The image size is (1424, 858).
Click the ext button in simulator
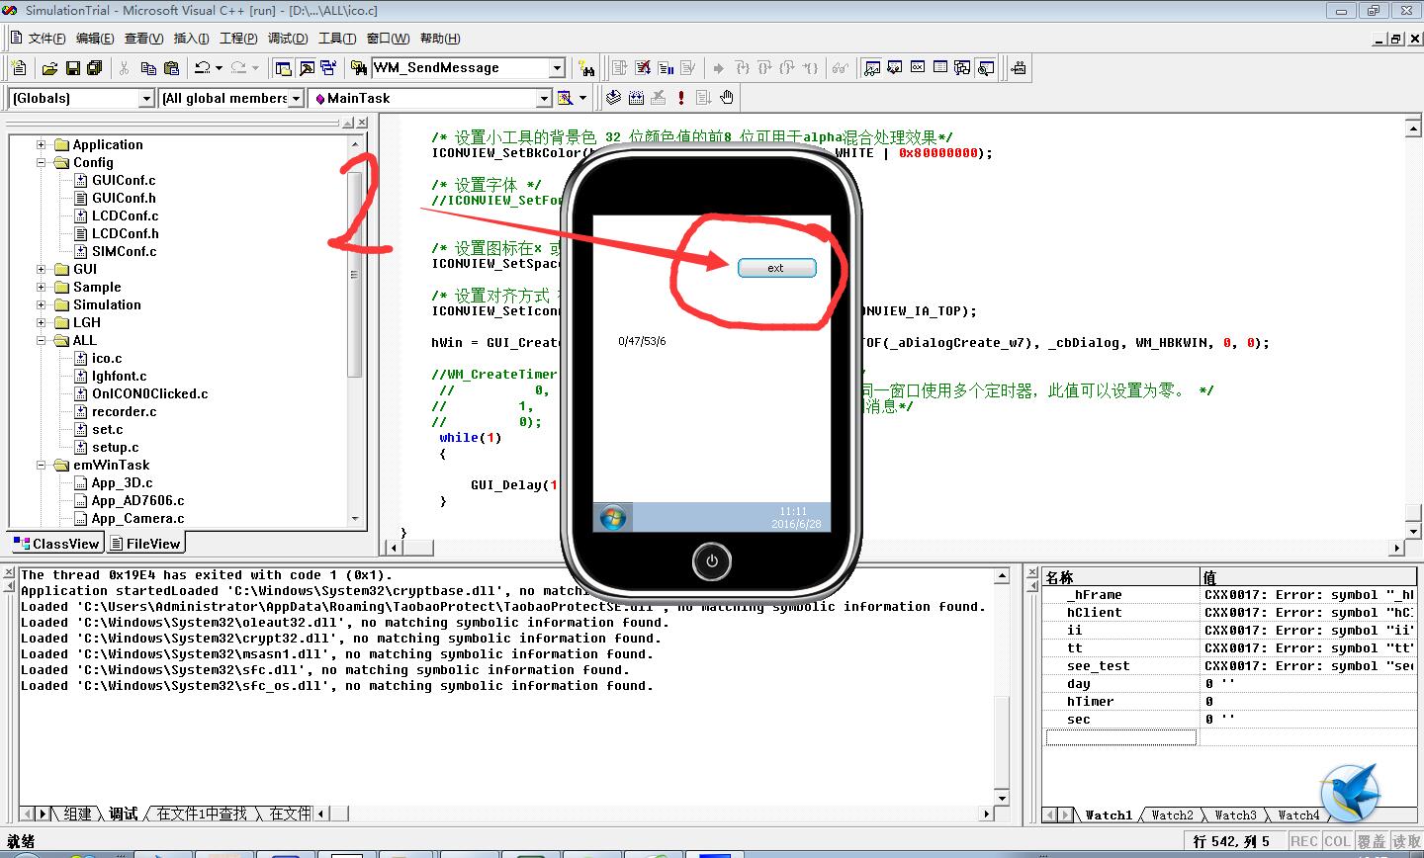click(x=777, y=268)
